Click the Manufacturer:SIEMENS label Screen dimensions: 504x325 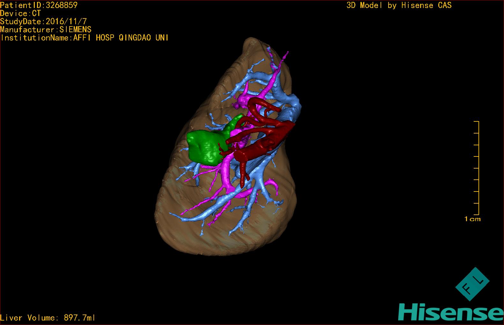click(x=46, y=30)
